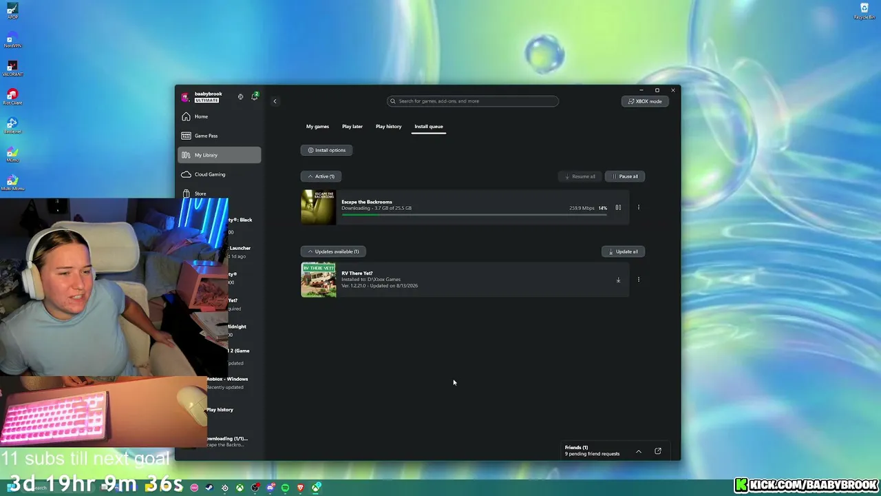Open Spotify from the taskbar
The height and width of the screenshot is (496, 881).
pos(285,488)
